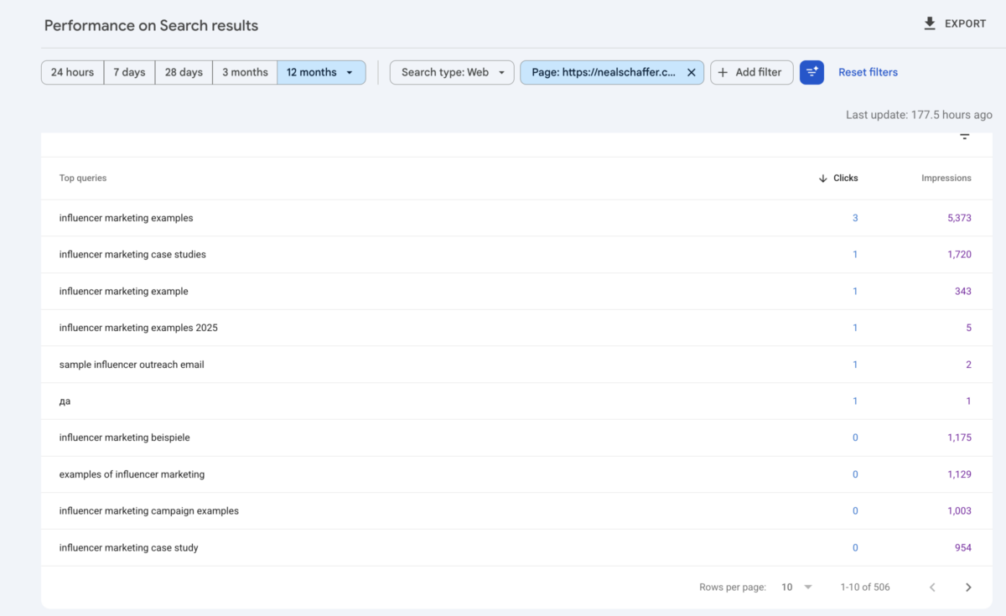Click the Clicks sort arrow
Image resolution: width=1006 pixels, height=616 pixels.
pyautogui.click(x=822, y=179)
